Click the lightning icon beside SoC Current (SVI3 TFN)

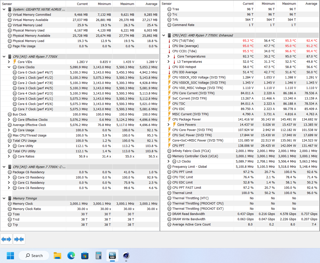pyautogui.click(x=169, y=98)
